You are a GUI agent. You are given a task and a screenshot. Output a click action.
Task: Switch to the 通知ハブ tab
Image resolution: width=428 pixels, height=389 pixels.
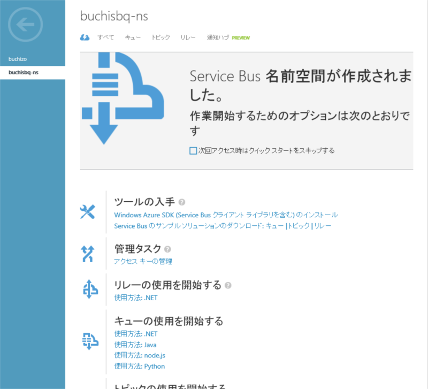coord(218,37)
